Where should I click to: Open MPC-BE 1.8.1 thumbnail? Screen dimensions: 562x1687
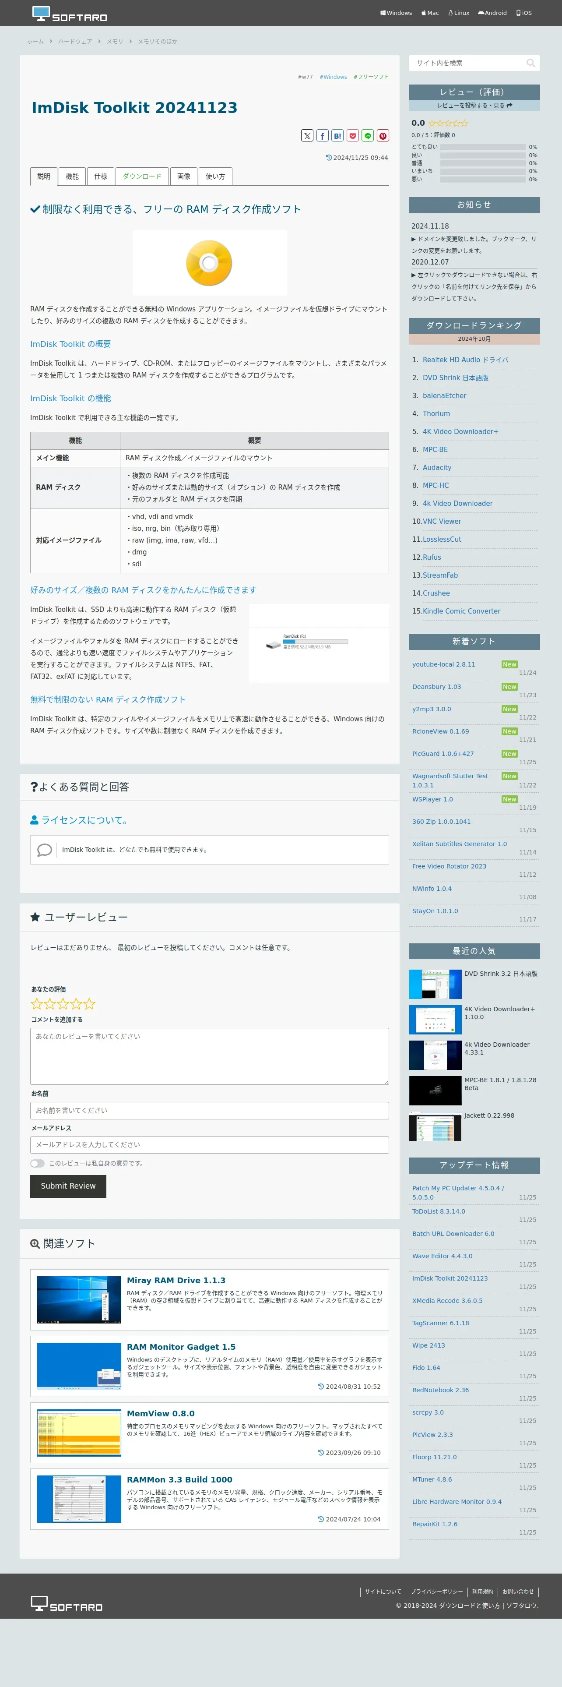pos(435,1091)
